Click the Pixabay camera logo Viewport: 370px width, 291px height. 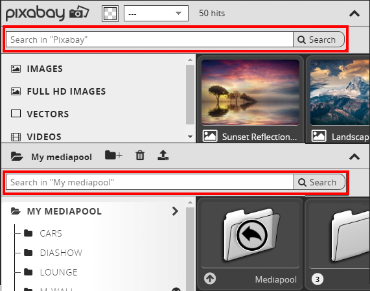point(47,13)
